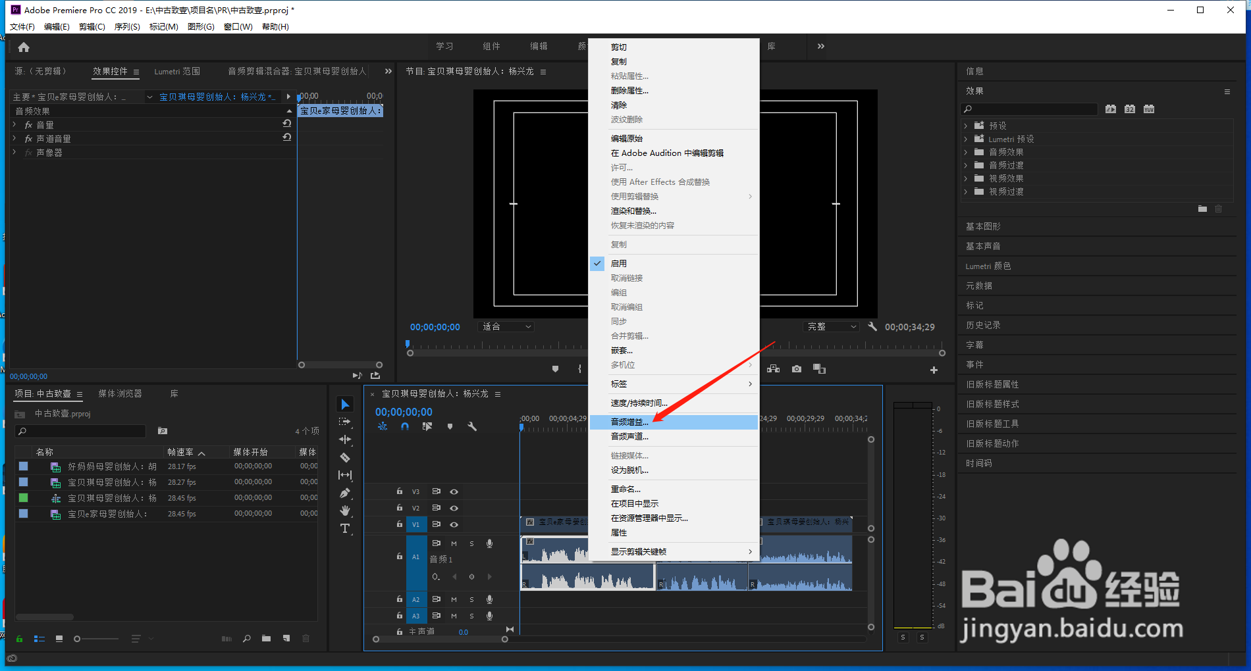Click the 32-bit color effects filter icon
The width and height of the screenshot is (1251, 671).
1130,109
